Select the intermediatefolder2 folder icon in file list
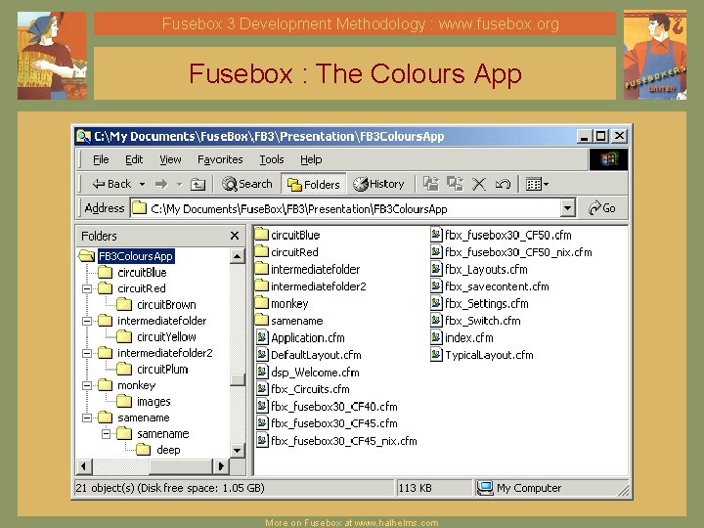Screen dimensions: 704x528 (x=261, y=286)
